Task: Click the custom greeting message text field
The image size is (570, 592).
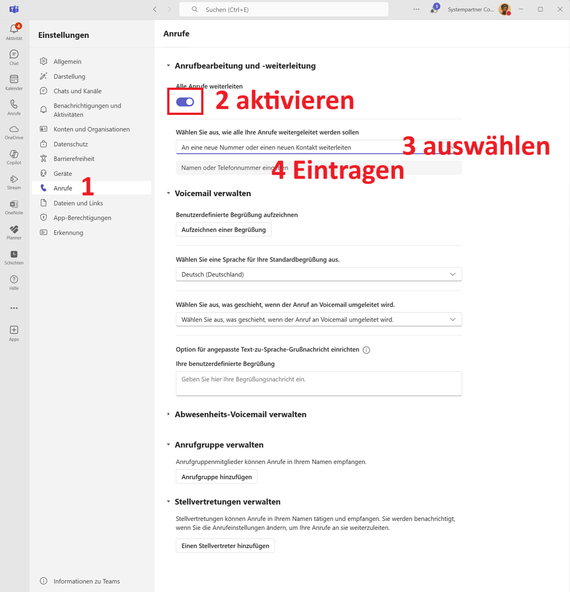Action: 318,384
